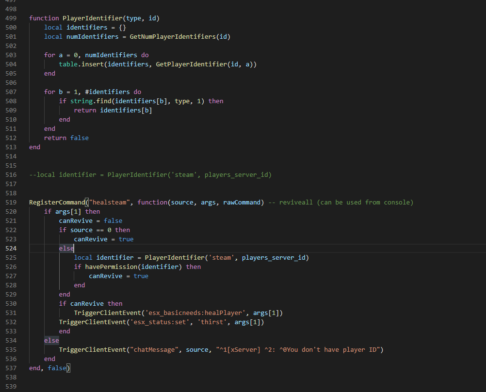Click line number 499 in the gutter
Screen dimensions: 486x392
[11, 18]
